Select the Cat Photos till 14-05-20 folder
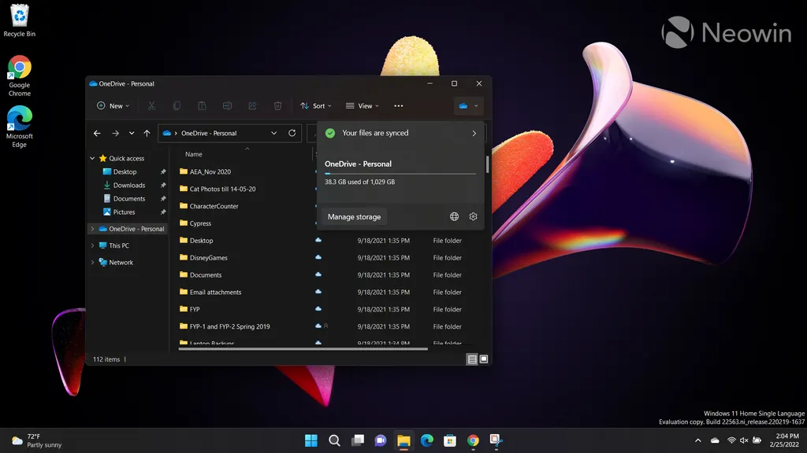Screen dimensions: 807x453 222,189
